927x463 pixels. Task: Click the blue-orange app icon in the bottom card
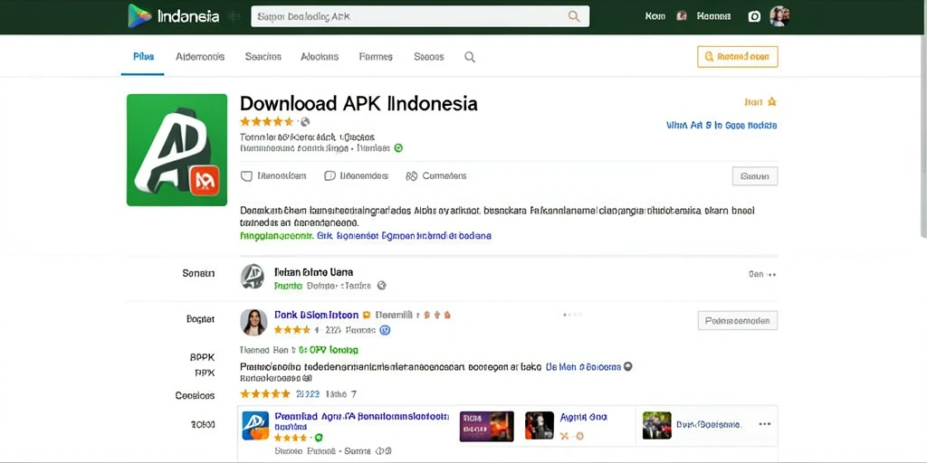[255, 426]
